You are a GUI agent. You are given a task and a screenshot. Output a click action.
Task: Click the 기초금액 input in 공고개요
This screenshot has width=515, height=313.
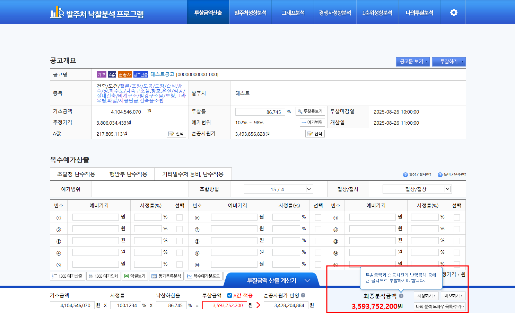(121, 111)
